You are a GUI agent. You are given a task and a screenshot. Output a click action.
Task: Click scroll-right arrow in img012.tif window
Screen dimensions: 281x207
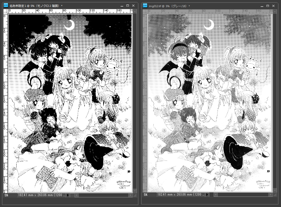(x=271, y=194)
